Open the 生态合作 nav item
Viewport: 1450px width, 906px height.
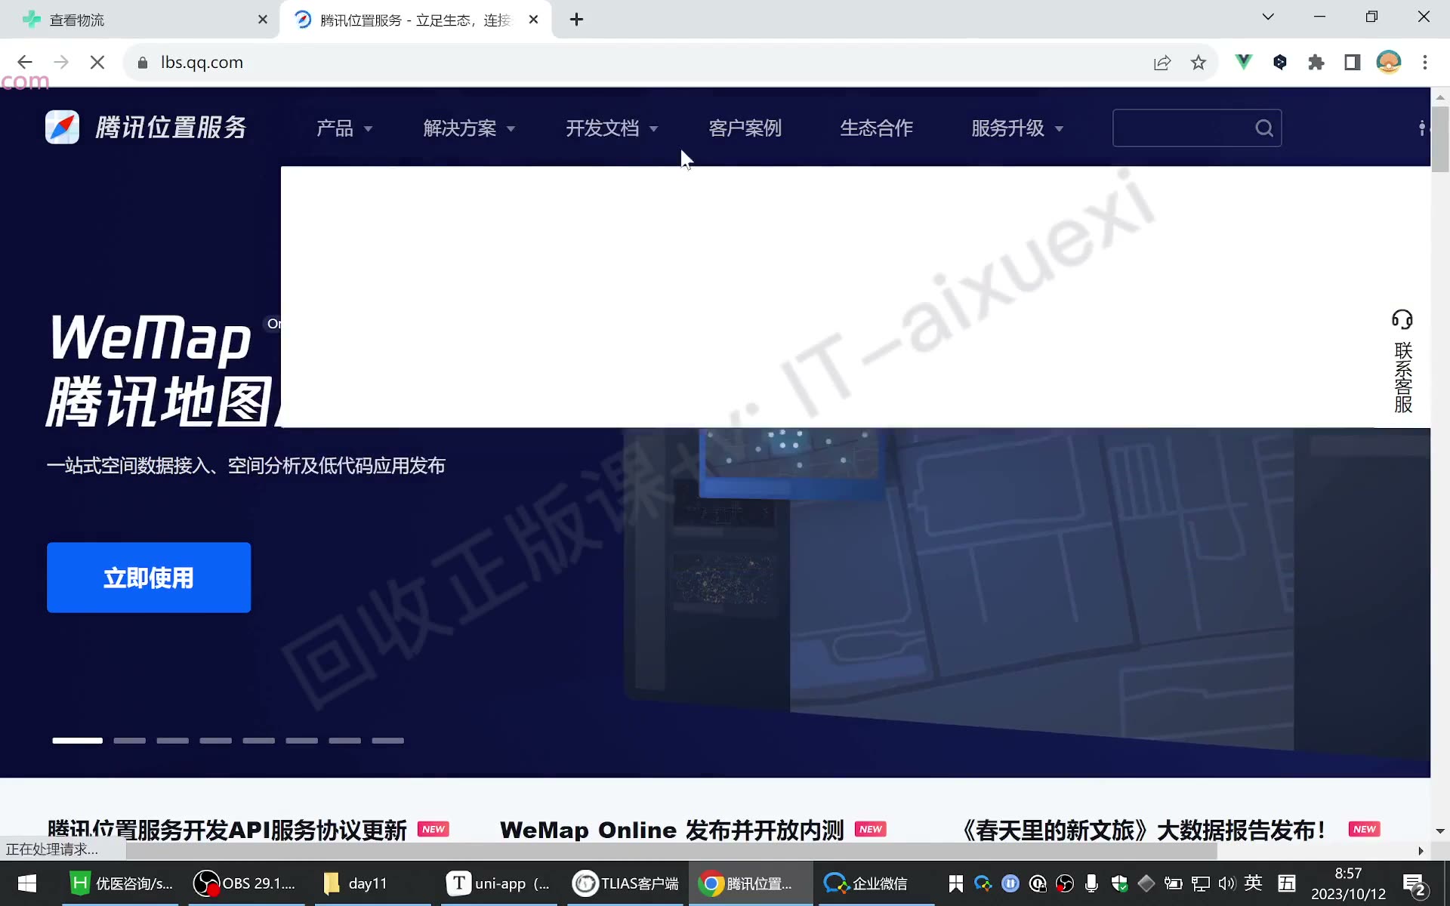(x=877, y=128)
